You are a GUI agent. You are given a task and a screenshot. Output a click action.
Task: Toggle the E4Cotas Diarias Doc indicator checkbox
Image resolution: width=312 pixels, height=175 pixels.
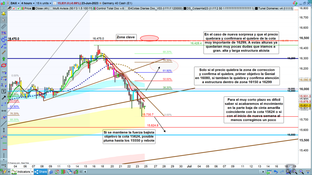(126, 9)
